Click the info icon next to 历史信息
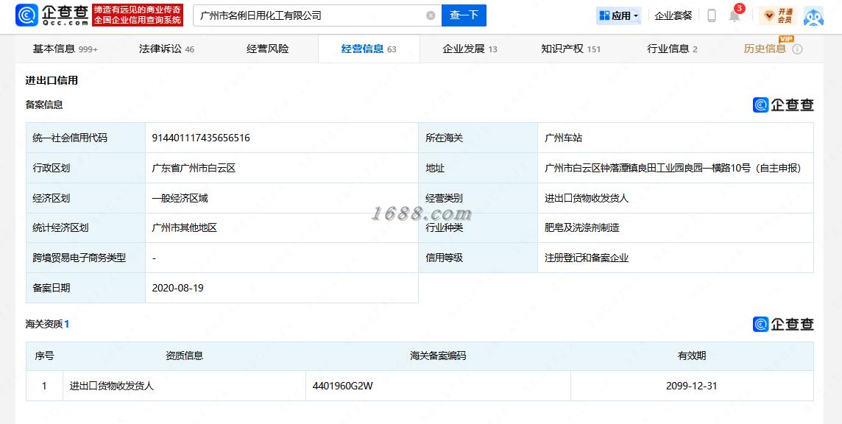Screen dimensions: 842x424 [x=797, y=49]
